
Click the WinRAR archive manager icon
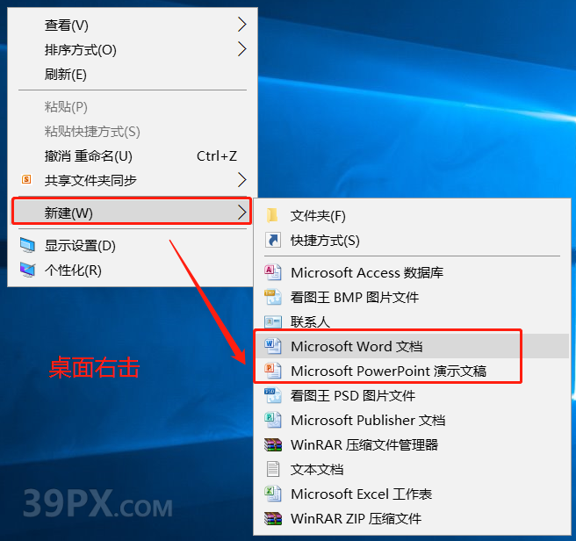[x=273, y=444]
